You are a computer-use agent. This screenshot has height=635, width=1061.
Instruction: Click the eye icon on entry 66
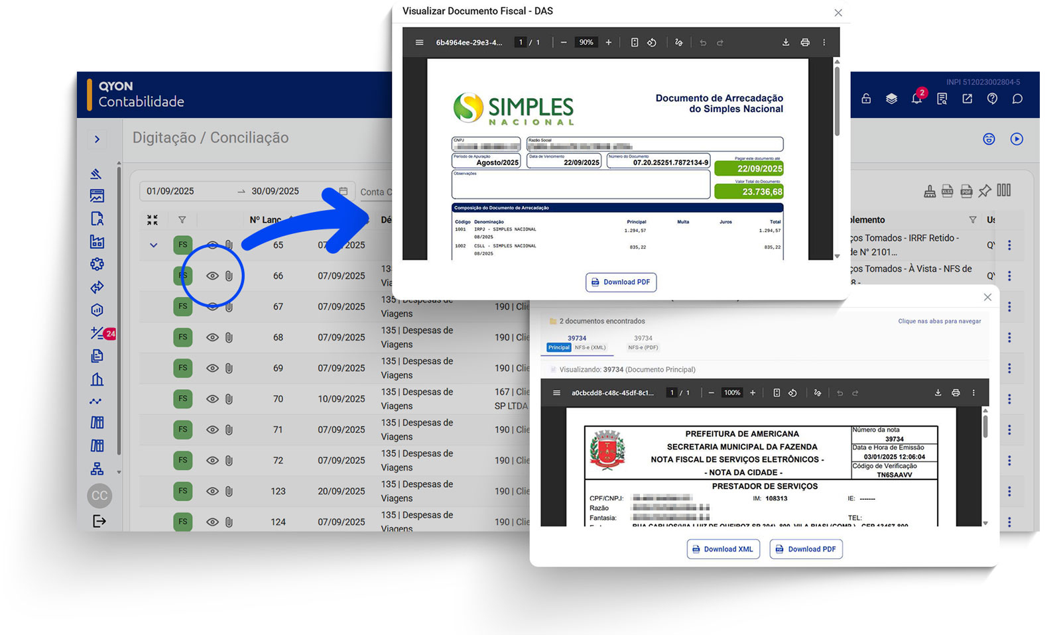pyautogui.click(x=212, y=276)
